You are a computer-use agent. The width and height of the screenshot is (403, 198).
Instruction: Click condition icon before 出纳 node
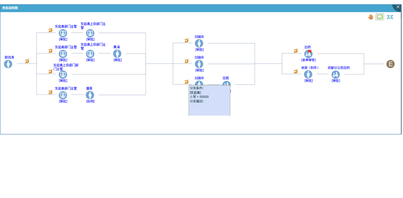(x=296, y=51)
